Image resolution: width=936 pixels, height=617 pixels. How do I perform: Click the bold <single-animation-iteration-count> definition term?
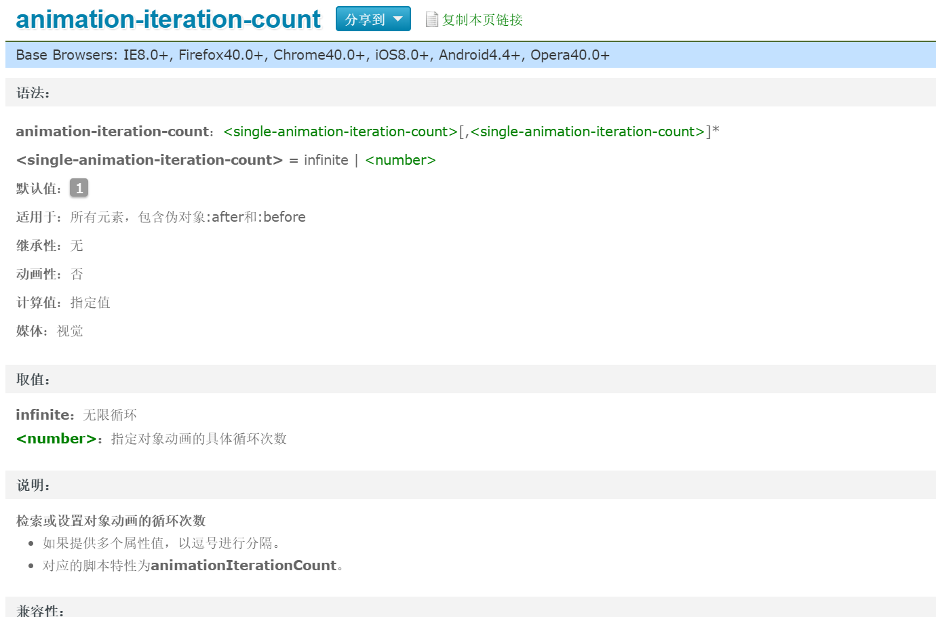(x=149, y=160)
